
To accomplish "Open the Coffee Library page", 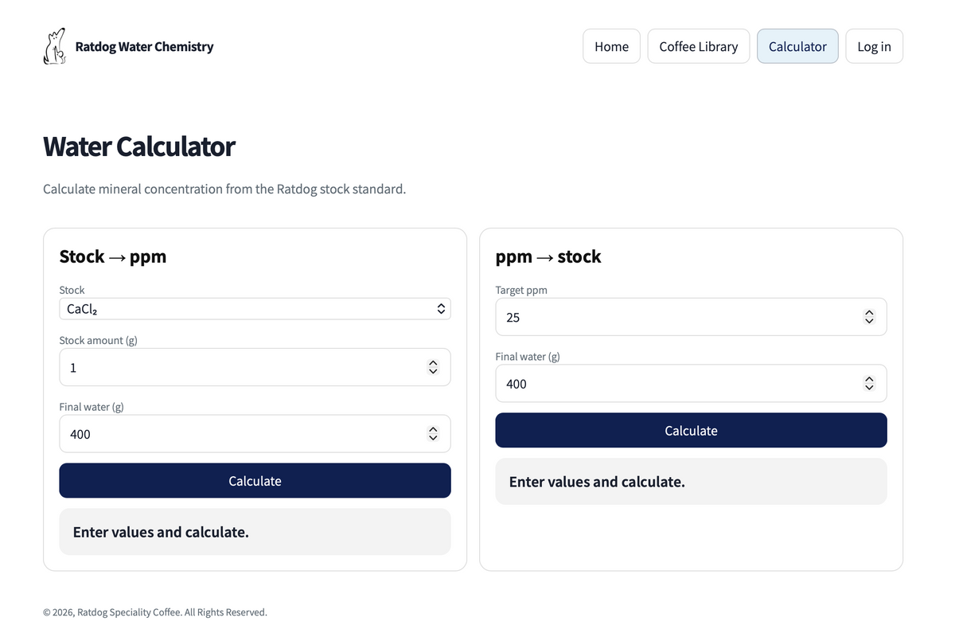I will tap(699, 46).
